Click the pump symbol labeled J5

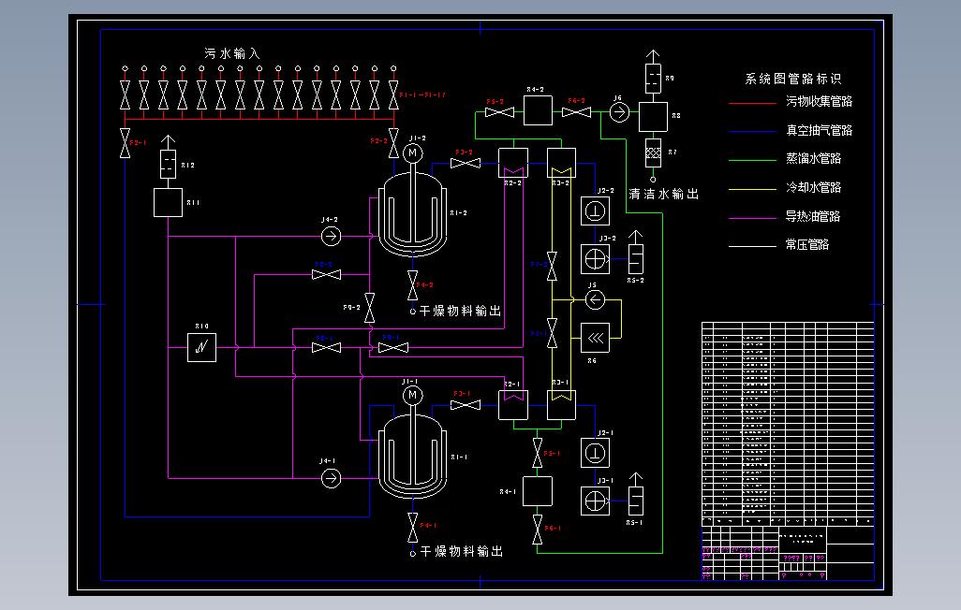pyautogui.click(x=595, y=300)
